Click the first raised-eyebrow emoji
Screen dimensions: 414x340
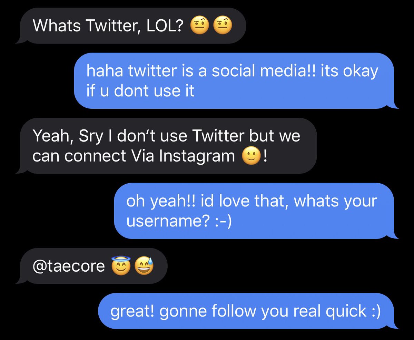[x=200, y=26]
